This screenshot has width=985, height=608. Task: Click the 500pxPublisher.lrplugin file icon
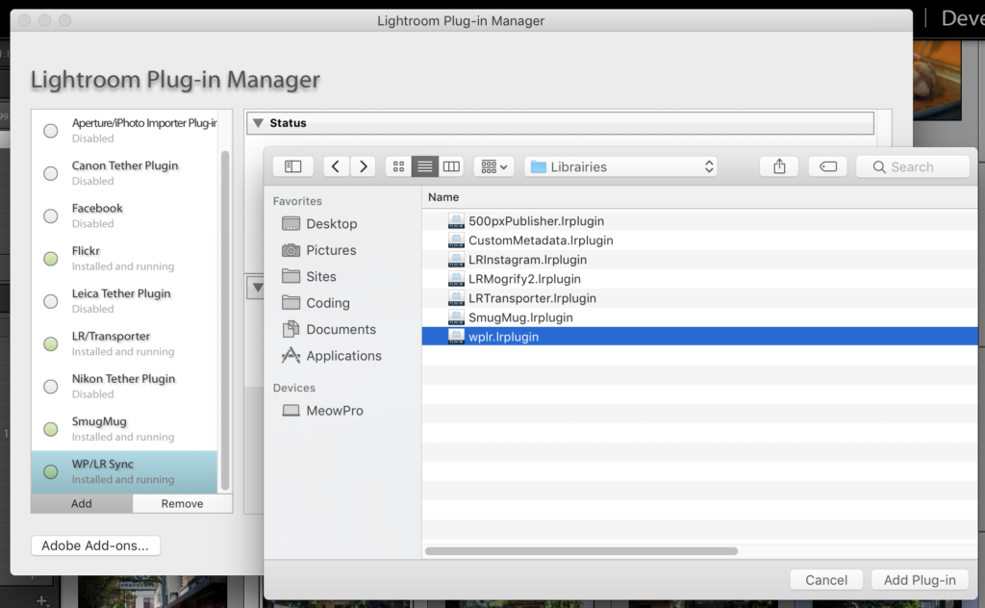[456, 221]
